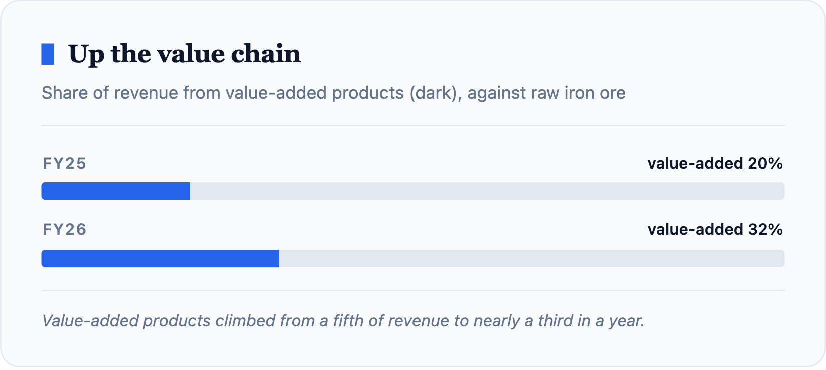Click the grey unfilled portion of FY26 bar

[532, 259]
